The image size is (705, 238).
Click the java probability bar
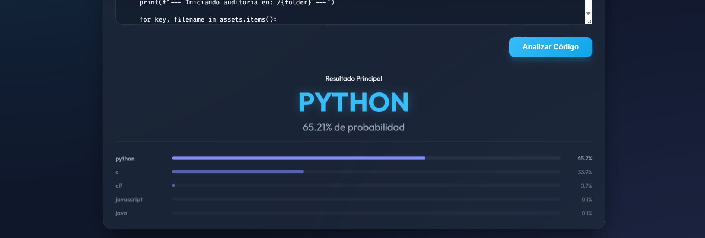(366, 213)
